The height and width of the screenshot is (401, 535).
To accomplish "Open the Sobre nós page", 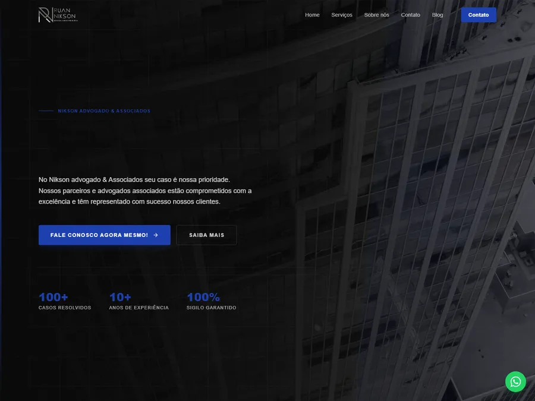I will 376,15.
